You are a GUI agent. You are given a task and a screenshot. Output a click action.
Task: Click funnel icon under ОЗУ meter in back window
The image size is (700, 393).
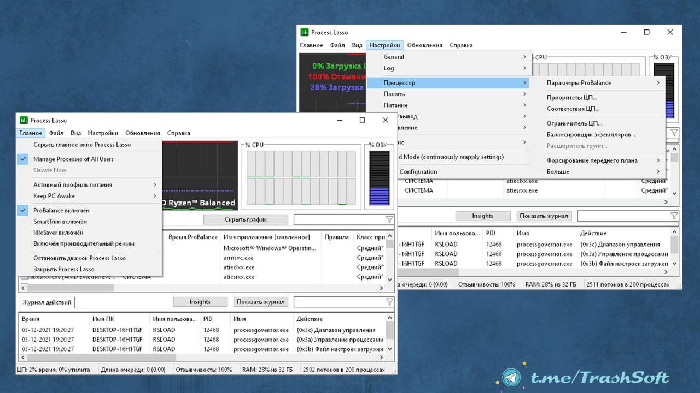click(x=674, y=133)
